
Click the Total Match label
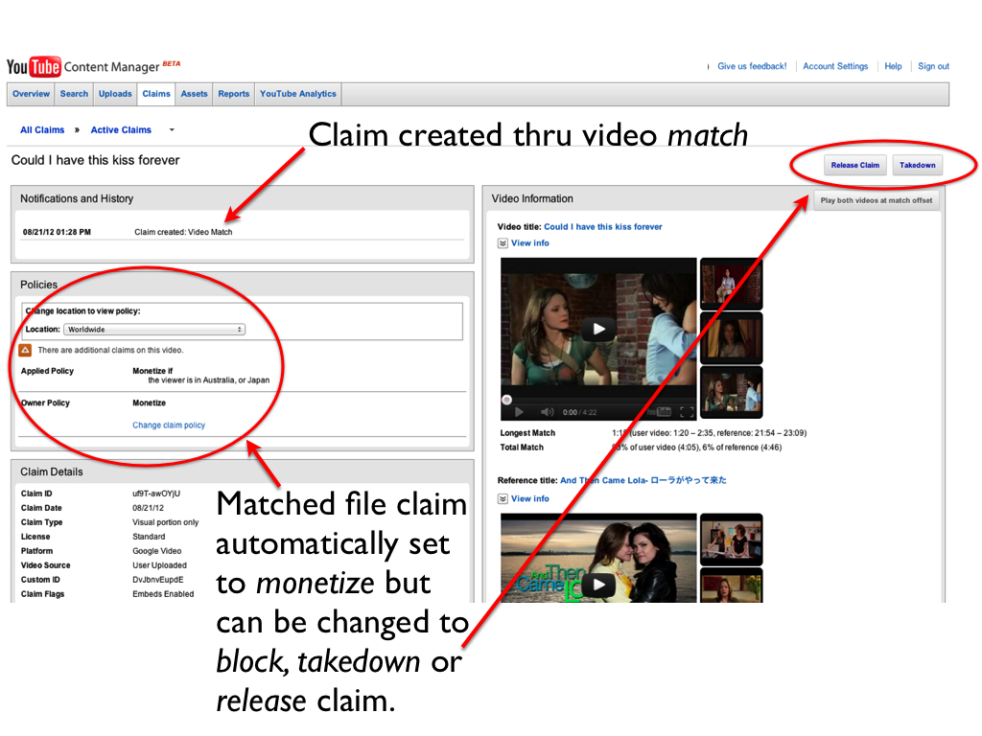tap(522, 448)
